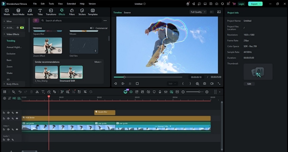Select the Exclusive subcategory
This screenshot has height=152, width=288.
11,54
